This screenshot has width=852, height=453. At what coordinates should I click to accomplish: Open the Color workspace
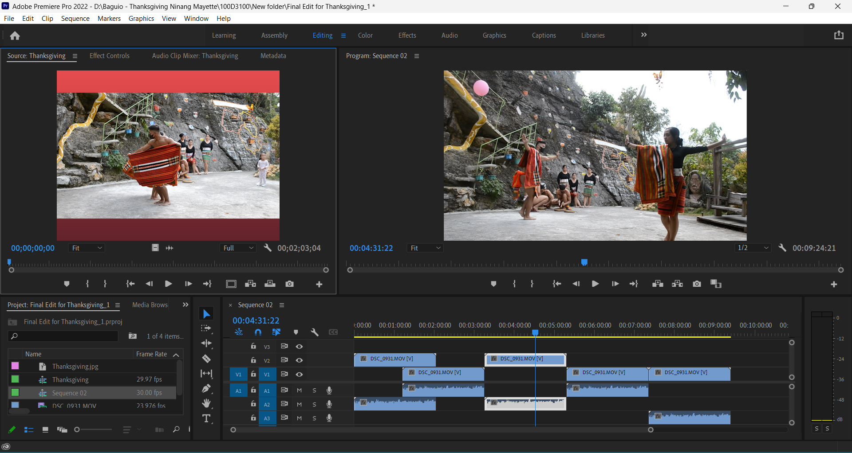click(365, 35)
